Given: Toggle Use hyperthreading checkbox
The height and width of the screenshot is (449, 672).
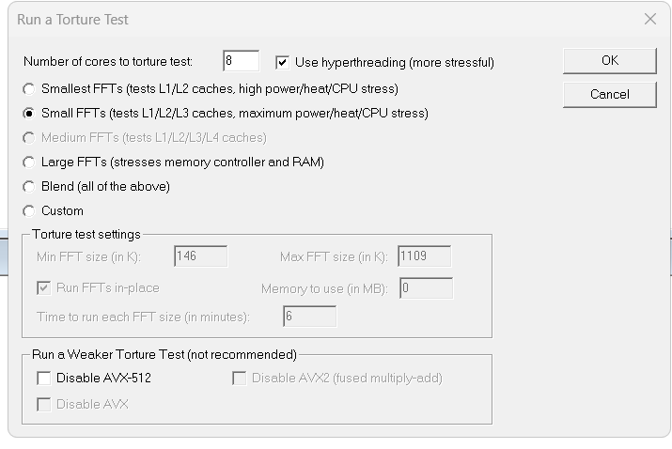Looking at the screenshot, I should (x=282, y=62).
